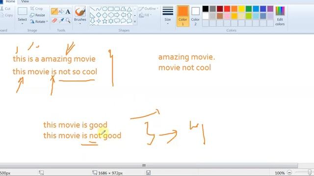This screenshot has width=314, height=176.
Task: Click the 100% zoom level text
Action: tap(280, 173)
